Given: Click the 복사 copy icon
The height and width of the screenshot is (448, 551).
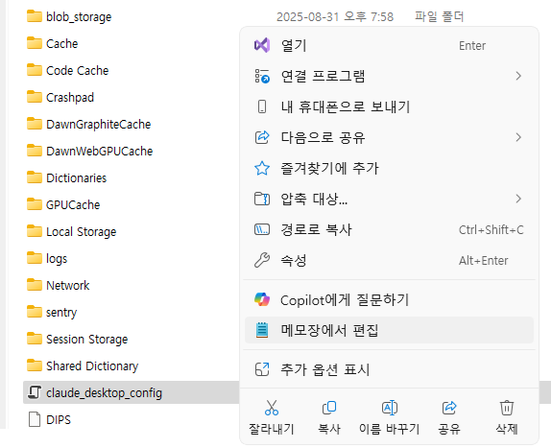Looking at the screenshot, I should click(329, 408).
